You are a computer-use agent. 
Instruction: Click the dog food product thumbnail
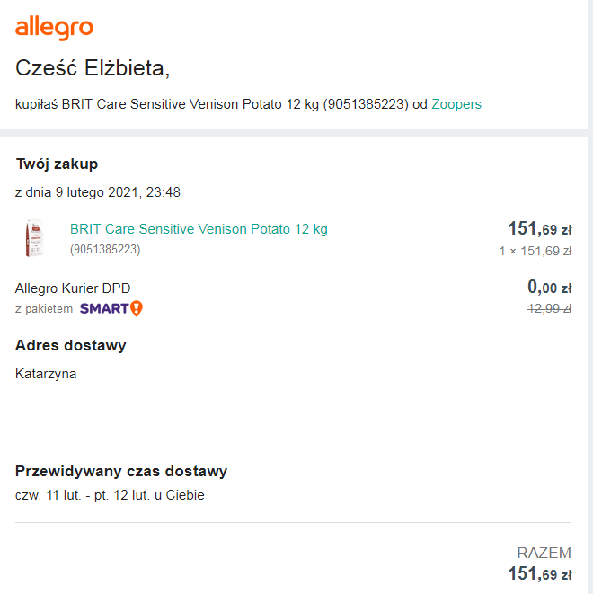pos(36,238)
